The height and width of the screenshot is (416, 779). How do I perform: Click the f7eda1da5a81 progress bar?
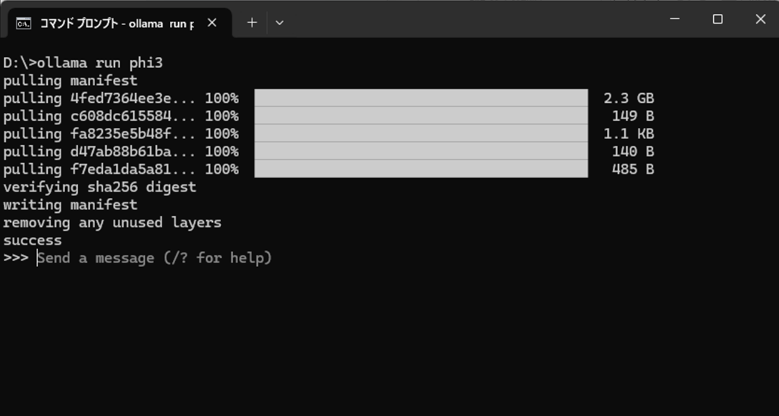pyautogui.click(x=421, y=169)
